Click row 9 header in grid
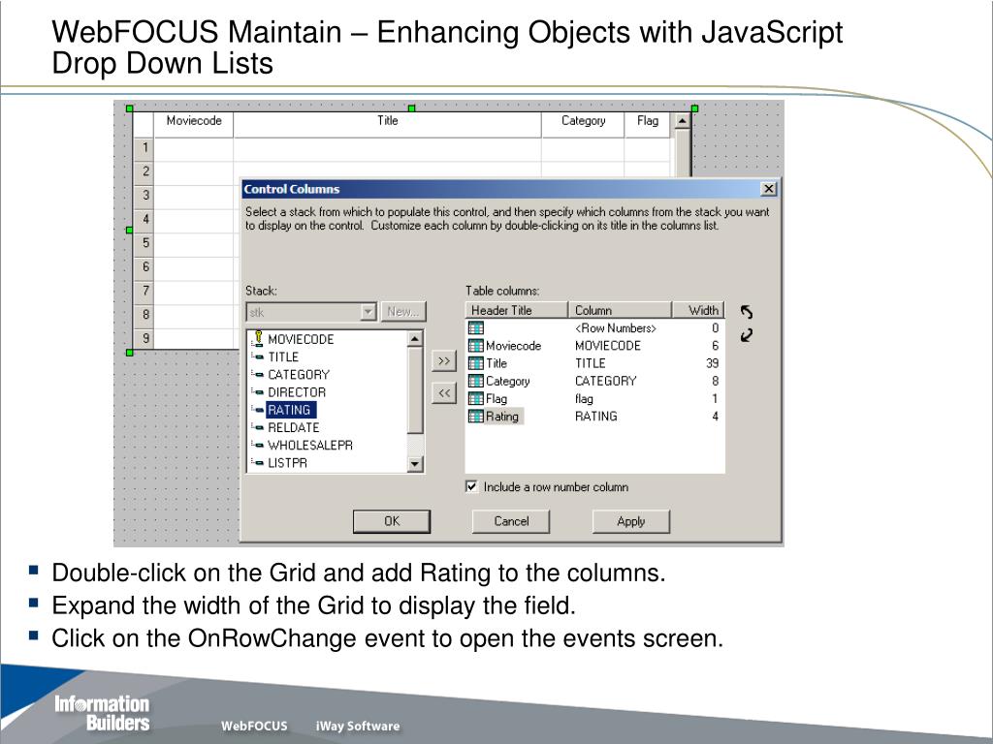 (x=144, y=338)
